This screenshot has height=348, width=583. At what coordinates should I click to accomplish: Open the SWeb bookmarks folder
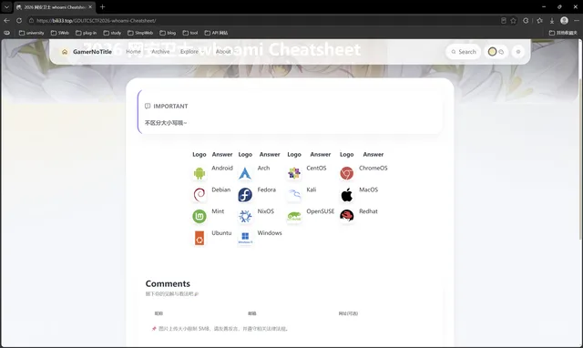[x=60, y=33]
